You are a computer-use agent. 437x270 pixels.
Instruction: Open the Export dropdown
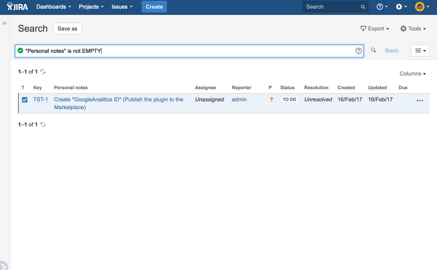[375, 29]
